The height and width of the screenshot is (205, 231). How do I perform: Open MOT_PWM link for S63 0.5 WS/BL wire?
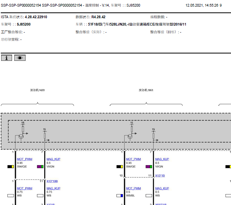[x=133, y=188]
